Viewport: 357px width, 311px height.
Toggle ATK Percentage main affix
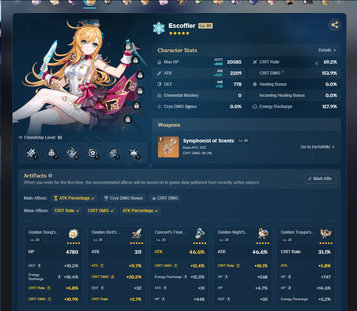click(x=74, y=198)
